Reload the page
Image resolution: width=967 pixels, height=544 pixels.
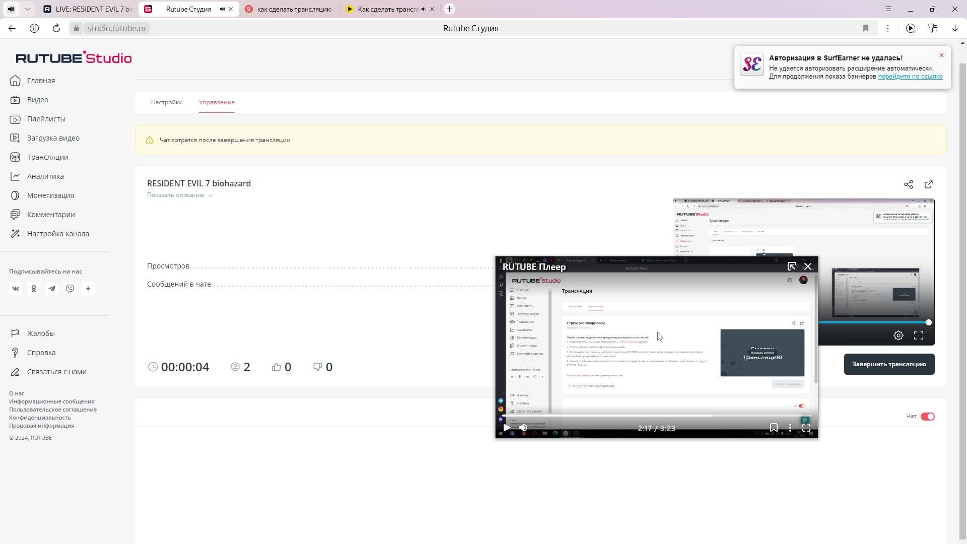56,28
